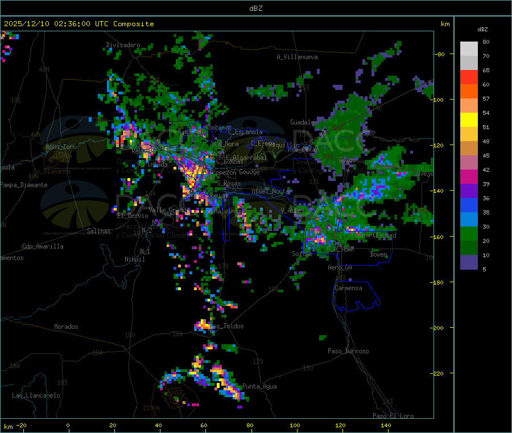The height and width of the screenshot is (433, 512).
Task: Click the 'Goudge' place label
Action: coord(249,172)
